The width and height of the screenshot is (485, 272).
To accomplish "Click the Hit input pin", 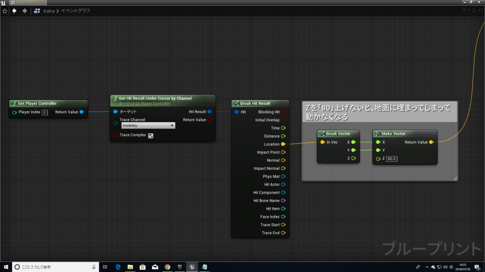I will (x=237, y=112).
